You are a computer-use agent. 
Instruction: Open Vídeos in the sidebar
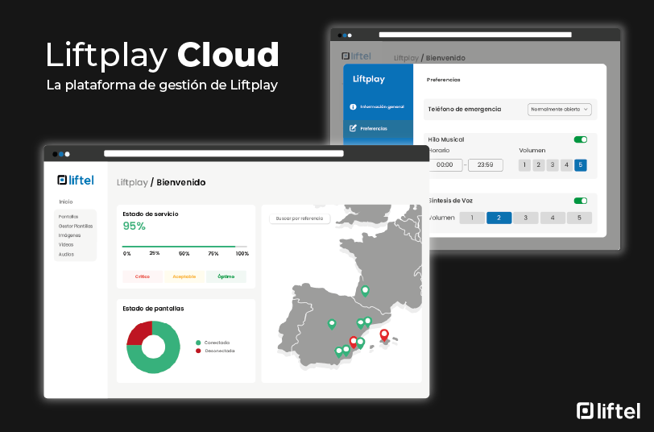tap(66, 244)
